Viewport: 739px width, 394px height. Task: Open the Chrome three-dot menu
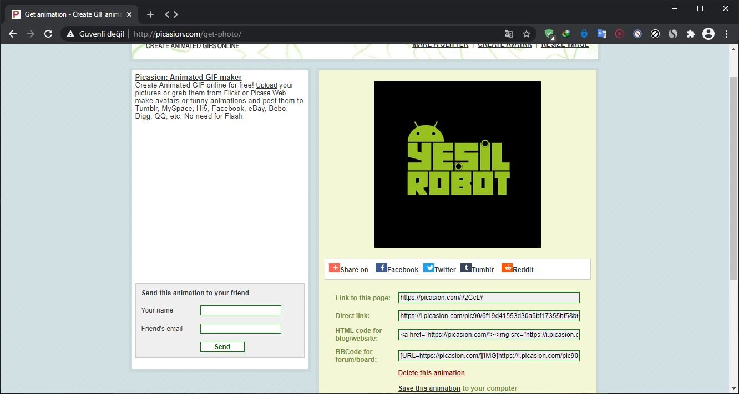point(726,34)
